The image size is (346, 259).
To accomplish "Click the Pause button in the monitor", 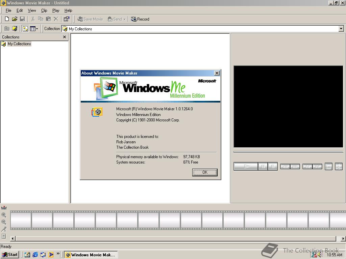I will [x=263, y=166].
